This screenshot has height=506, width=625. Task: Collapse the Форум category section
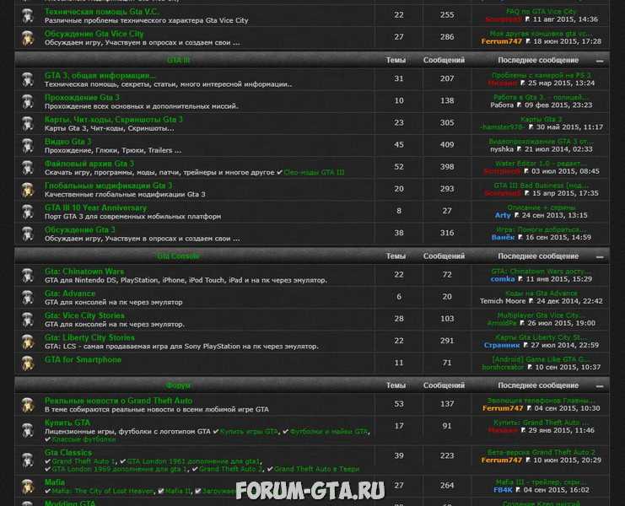(600, 386)
